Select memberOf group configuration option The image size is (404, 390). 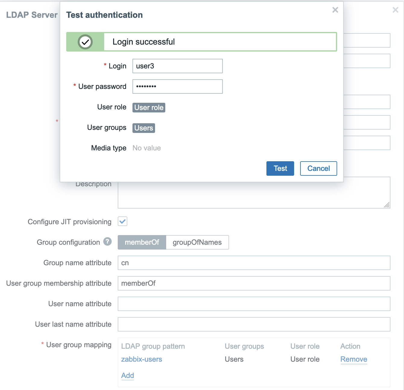[x=142, y=242]
